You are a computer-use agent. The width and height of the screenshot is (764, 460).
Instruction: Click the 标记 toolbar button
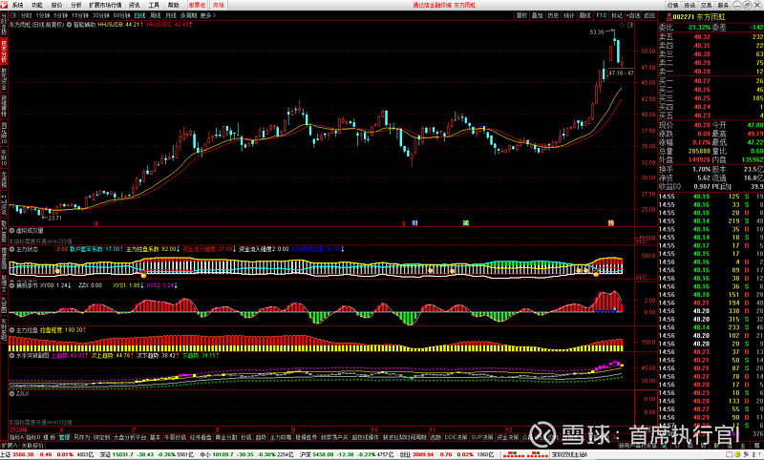pyautogui.click(x=617, y=15)
